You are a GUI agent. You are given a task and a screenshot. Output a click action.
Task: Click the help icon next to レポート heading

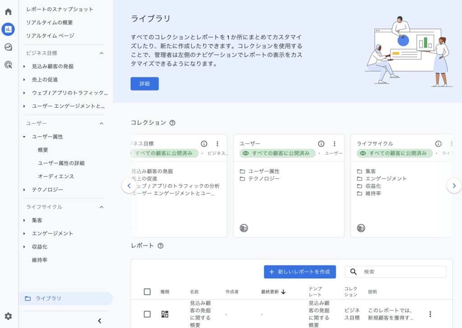160,246
